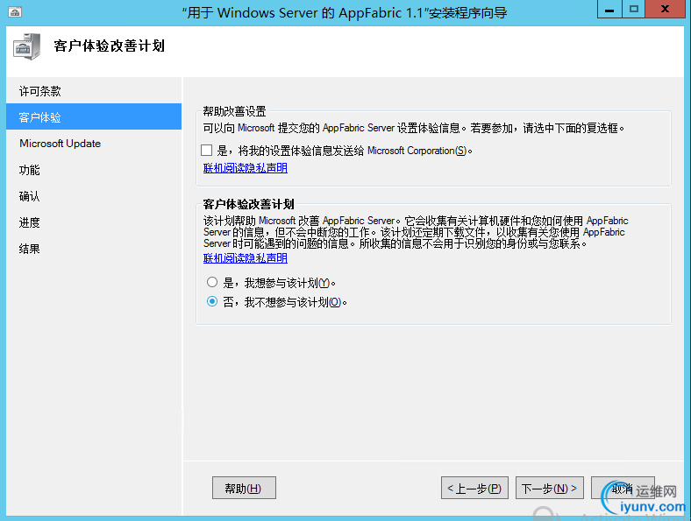Image resolution: width=691 pixels, height=521 pixels.
Task: Proceed with 下一步(N) button
Action: [x=550, y=488]
